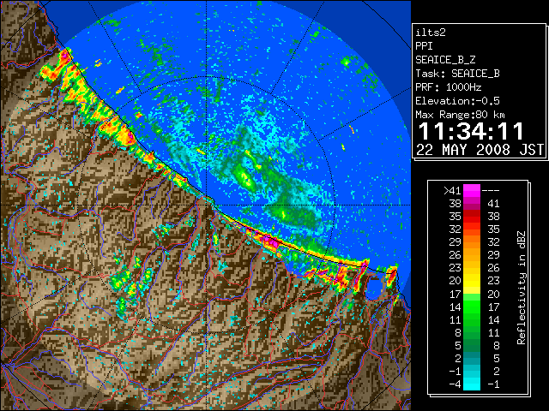549x411 pixels.
Task: Pick the orange swatch at 29–32 dBZ
Action: click(472, 242)
